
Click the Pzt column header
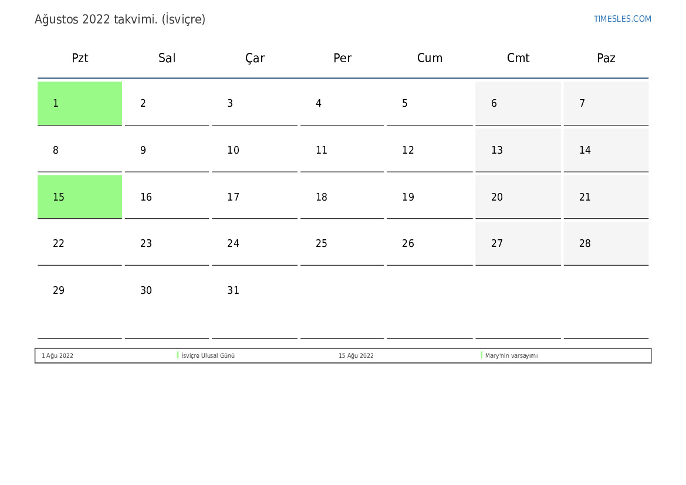[x=80, y=58]
